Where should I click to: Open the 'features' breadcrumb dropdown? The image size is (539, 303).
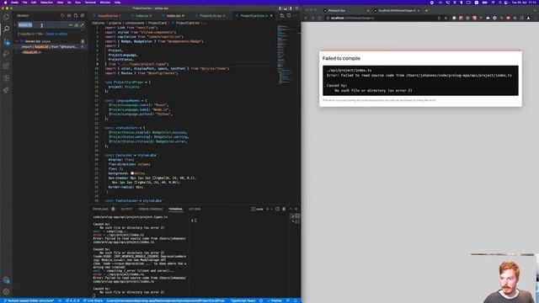coord(98,23)
